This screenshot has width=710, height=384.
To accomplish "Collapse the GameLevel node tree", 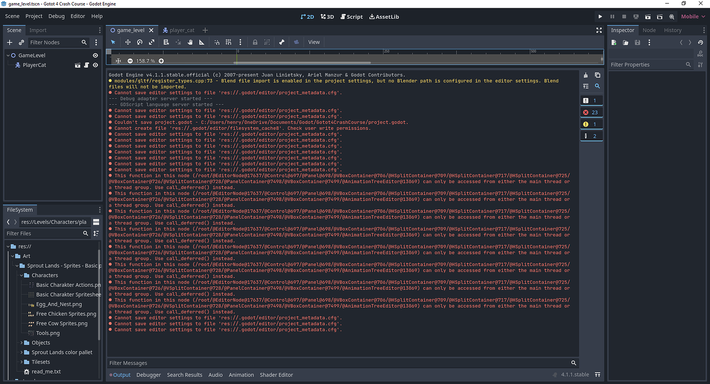I will (x=8, y=55).
